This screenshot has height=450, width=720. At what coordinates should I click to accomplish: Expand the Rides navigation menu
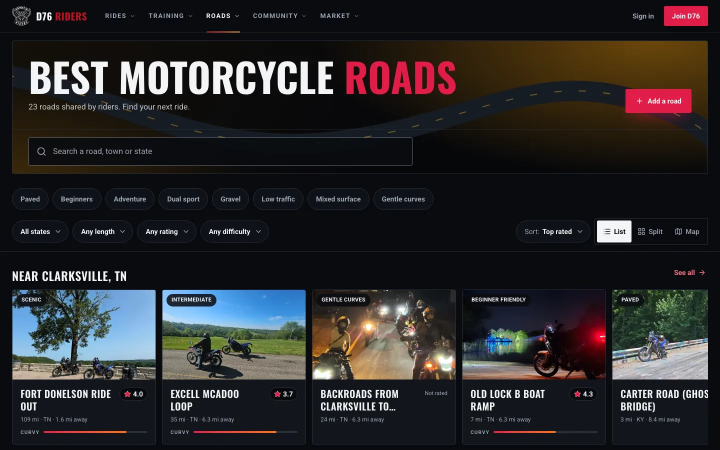click(120, 16)
